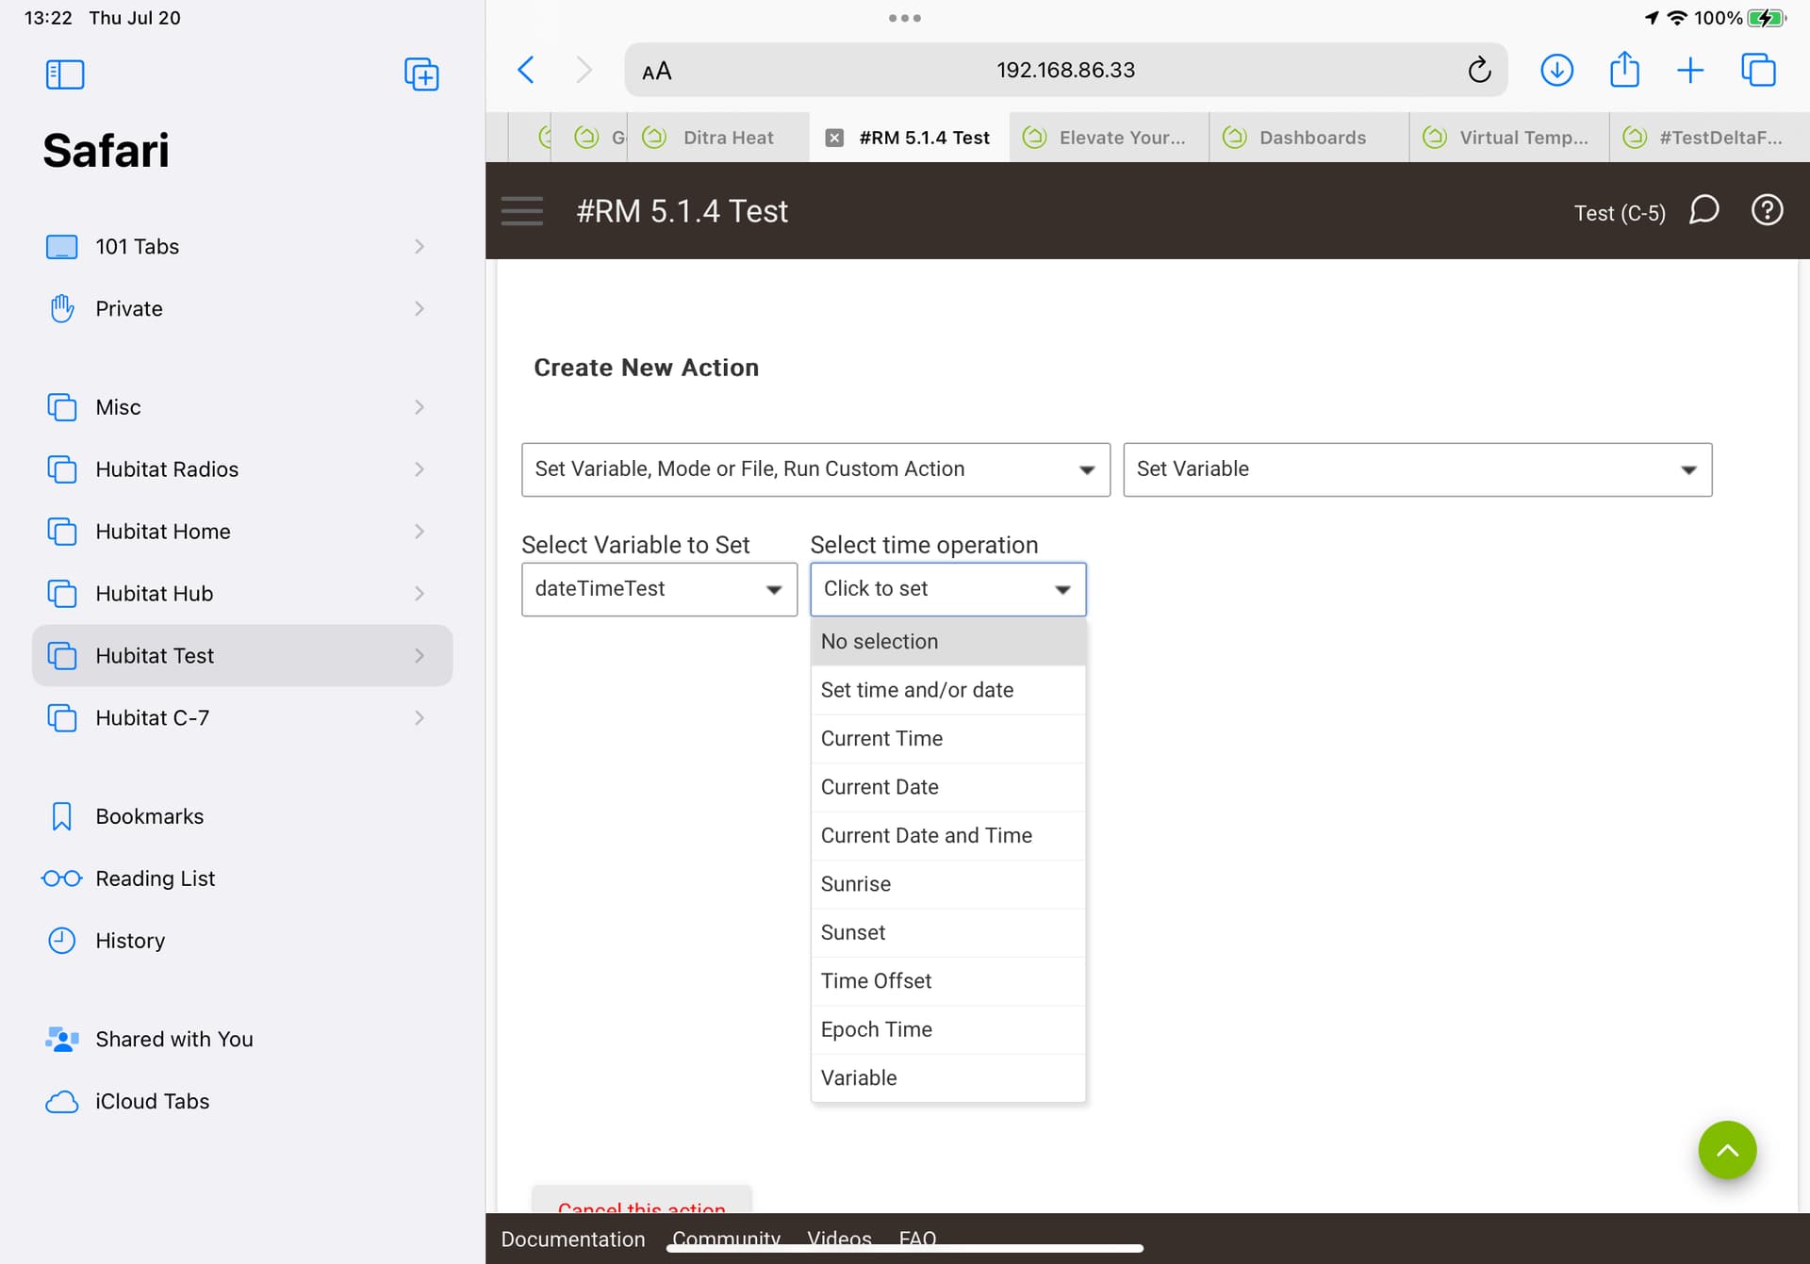Switch to the Dashboards tab
Image resolution: width=1810 pixels, height=1264 pixels.
click(1311, 138)
